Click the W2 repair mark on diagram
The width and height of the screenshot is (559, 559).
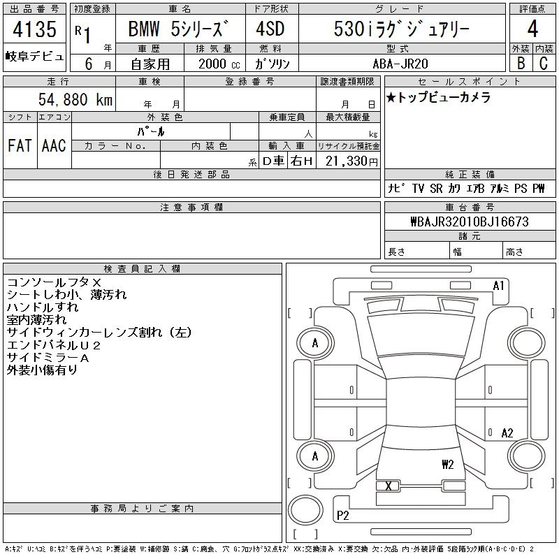(x=448, y=465)
